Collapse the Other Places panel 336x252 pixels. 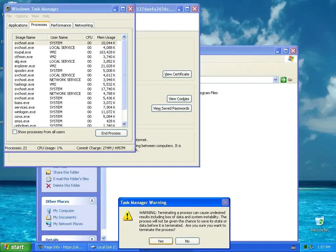(92, 201)
